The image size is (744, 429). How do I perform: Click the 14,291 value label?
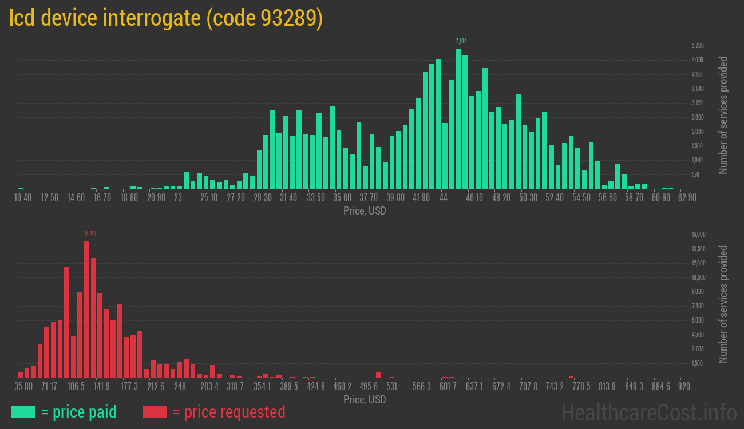tap(89, 234)
